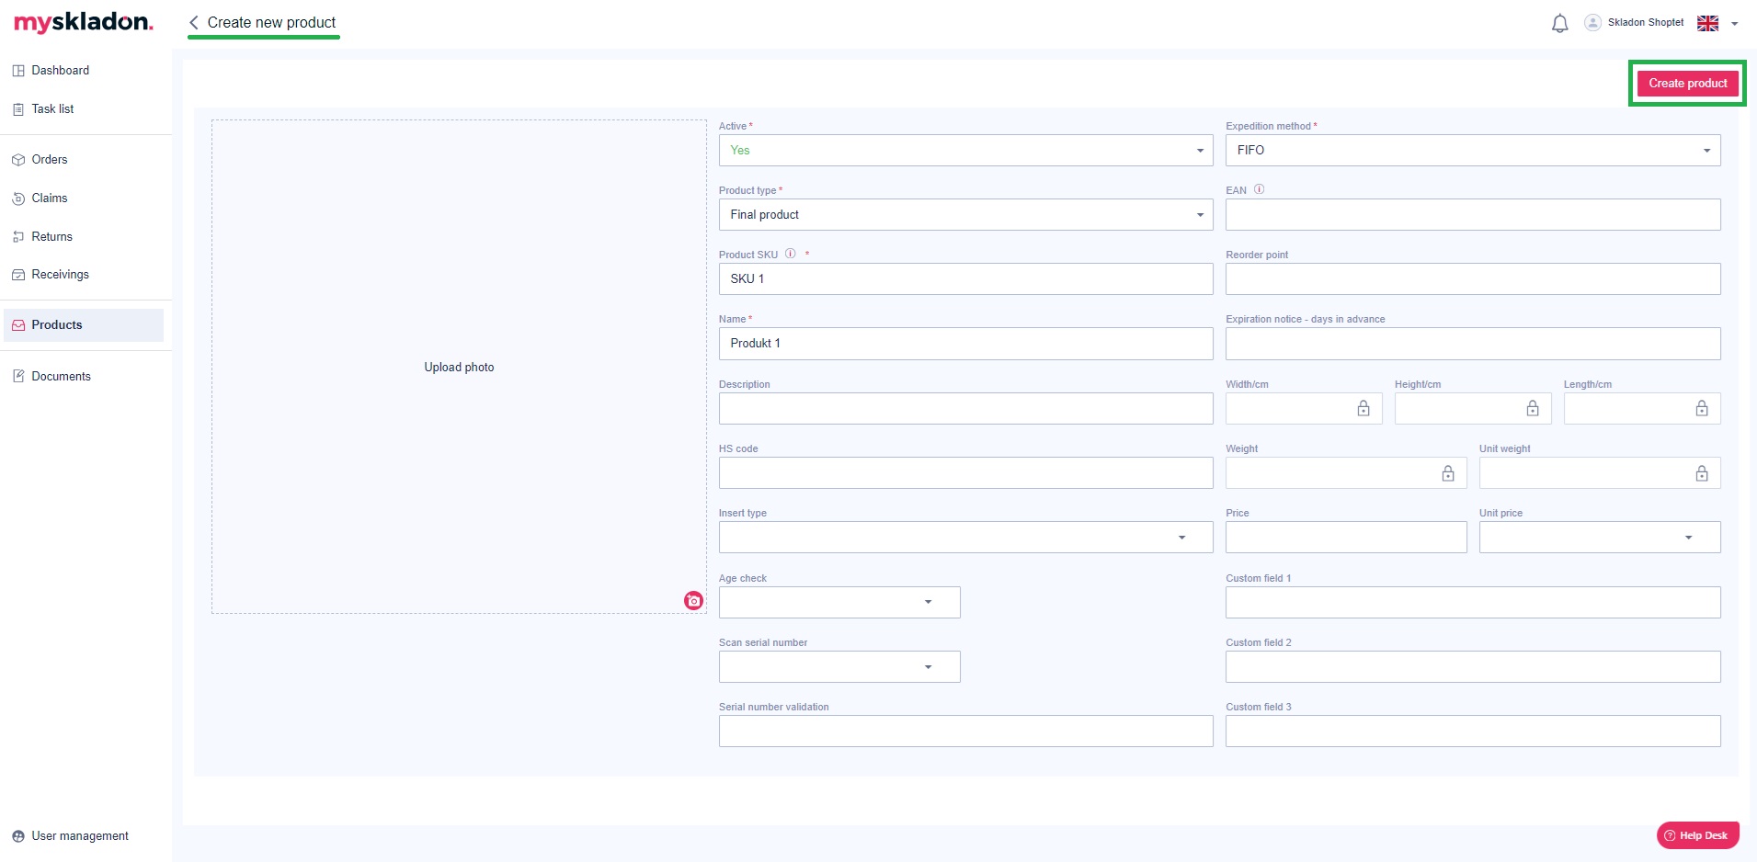Image resolution: width=1757 pixels, height=862 pixels.
Task: Click the Task list sidebar icon
Action: pyautogui.click(x=18, y=109)
